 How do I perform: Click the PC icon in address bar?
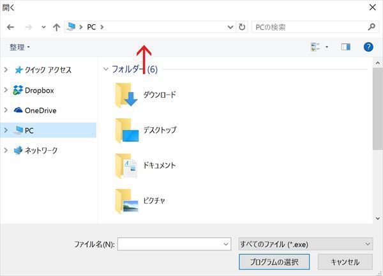(x=71, y=27)
